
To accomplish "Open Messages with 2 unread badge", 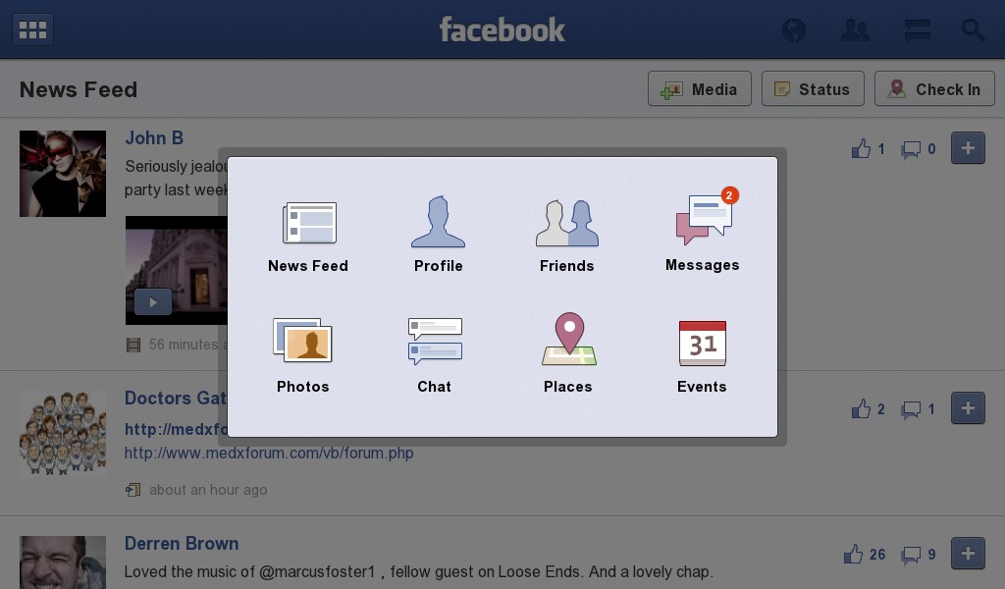I will coord(703,230).
